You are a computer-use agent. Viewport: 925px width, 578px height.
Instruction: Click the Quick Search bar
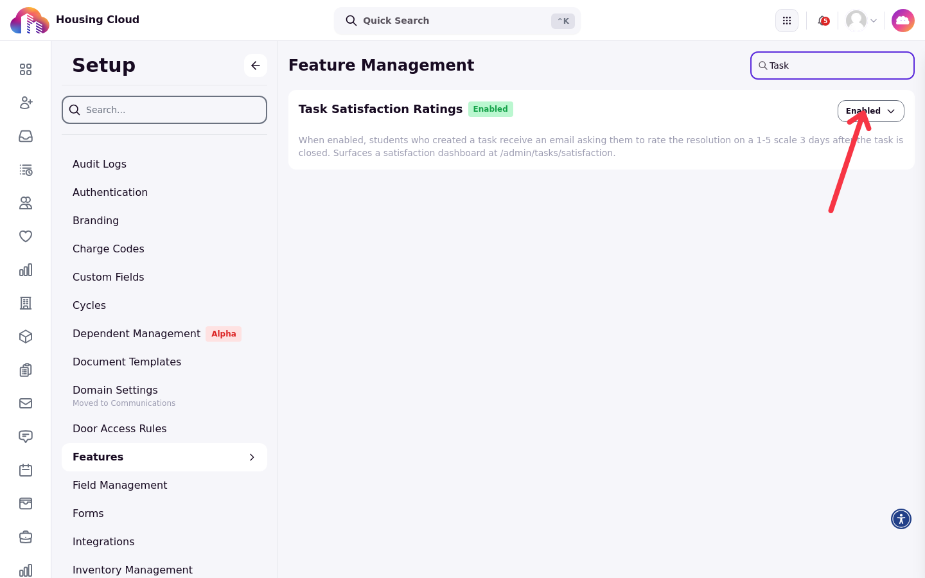pyautogui.click(x=457, y=21)
